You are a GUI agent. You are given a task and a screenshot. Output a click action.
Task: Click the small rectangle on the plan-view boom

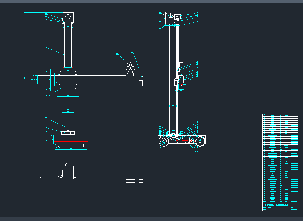tap(130, 181)
